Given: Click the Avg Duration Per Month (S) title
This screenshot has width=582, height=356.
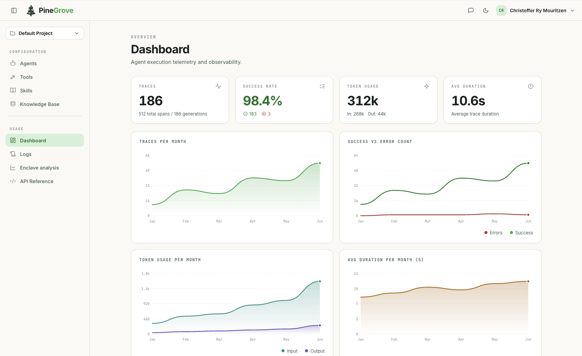Looking at the screenshot, I should tap(386, 260).
